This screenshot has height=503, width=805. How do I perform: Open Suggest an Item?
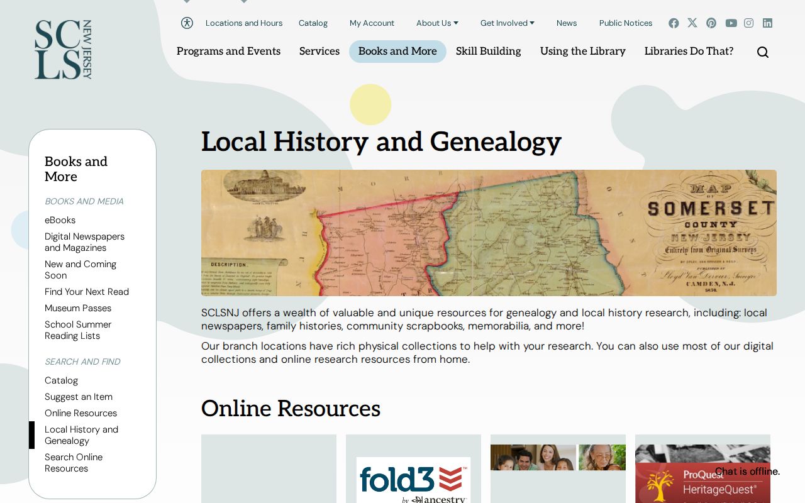(x=79, y=397)
